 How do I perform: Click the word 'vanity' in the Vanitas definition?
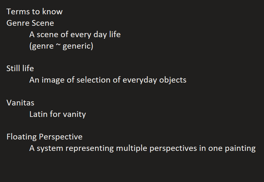(75, 114)
